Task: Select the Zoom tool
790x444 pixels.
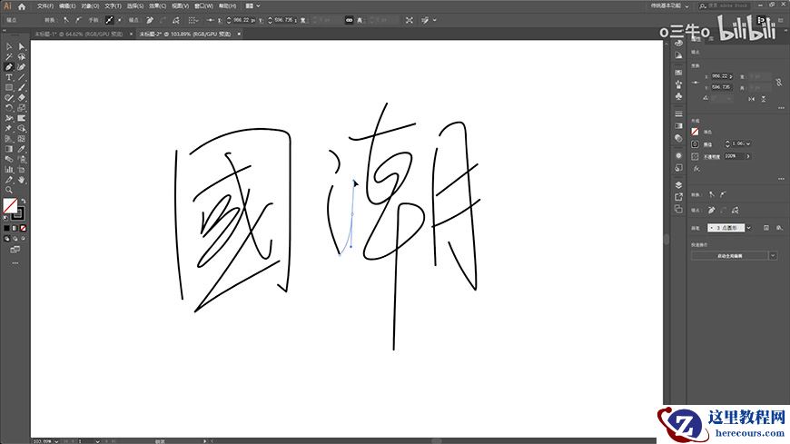Action: (x=9, y=190)
